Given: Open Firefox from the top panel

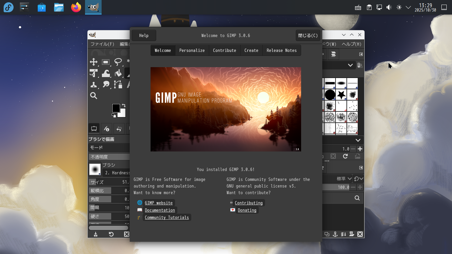Looking at the screenshot, I should click(76, 7).
